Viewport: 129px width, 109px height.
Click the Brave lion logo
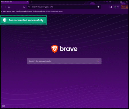pos(54,49)
